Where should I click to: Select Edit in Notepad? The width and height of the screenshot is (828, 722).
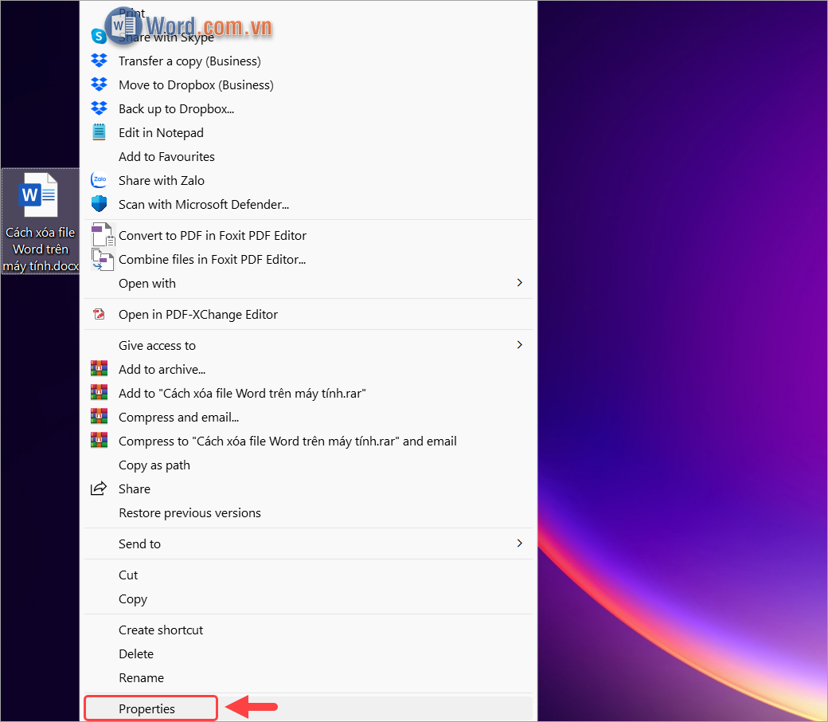pyautogui.click(x=308, y=132)
